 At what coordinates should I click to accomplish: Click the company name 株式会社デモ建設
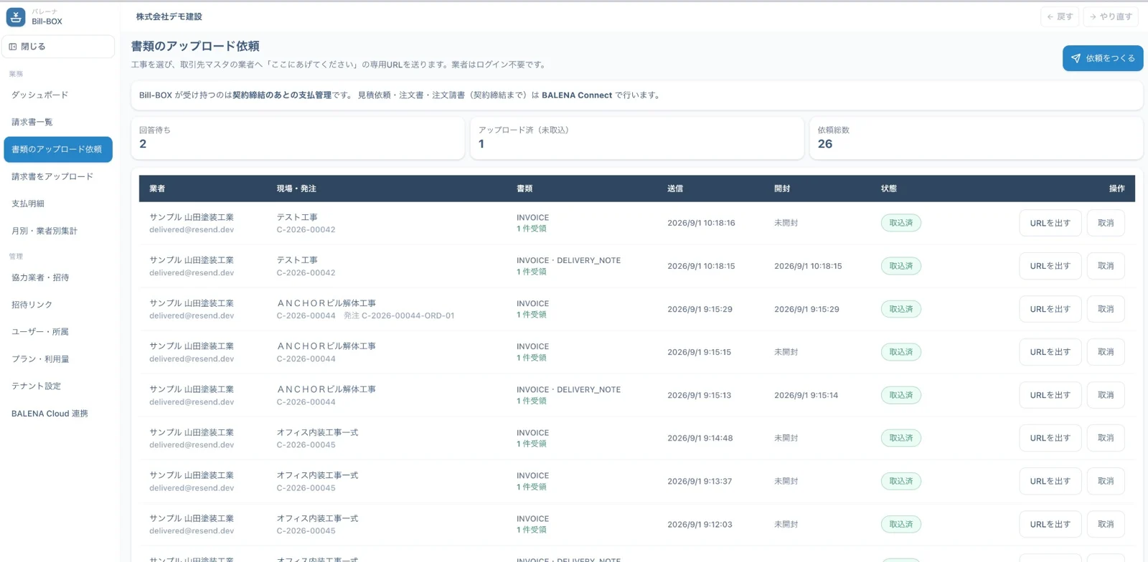coord(169,16)
